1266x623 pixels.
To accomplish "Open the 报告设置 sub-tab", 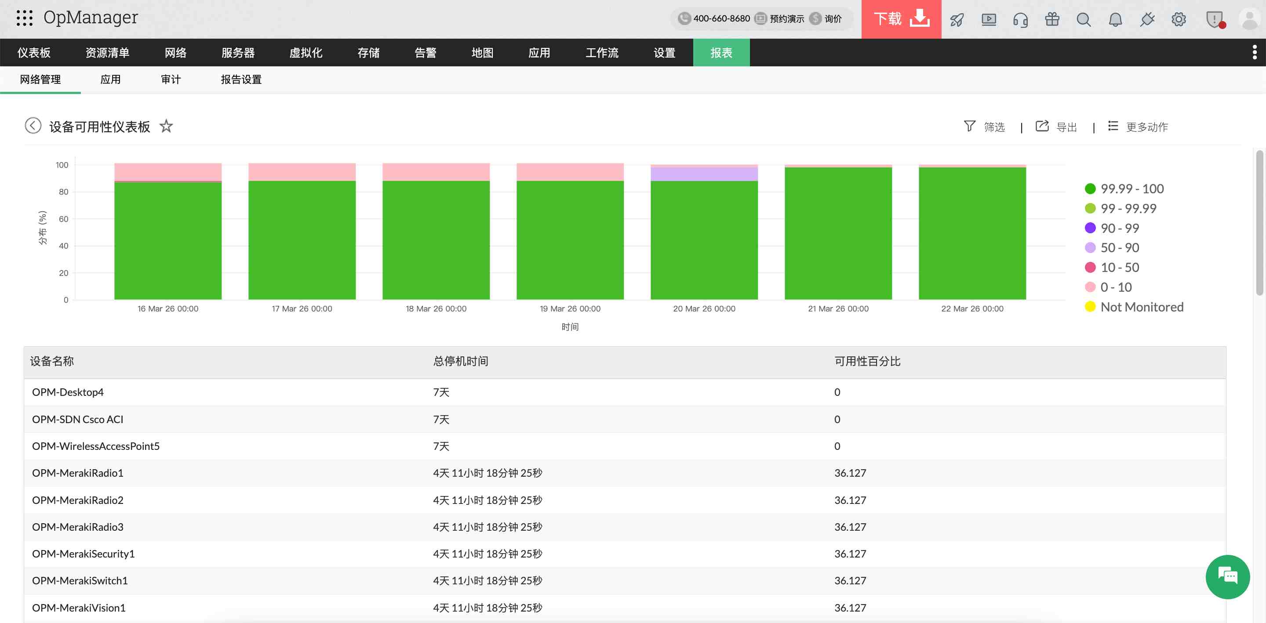I will point(241,80).
